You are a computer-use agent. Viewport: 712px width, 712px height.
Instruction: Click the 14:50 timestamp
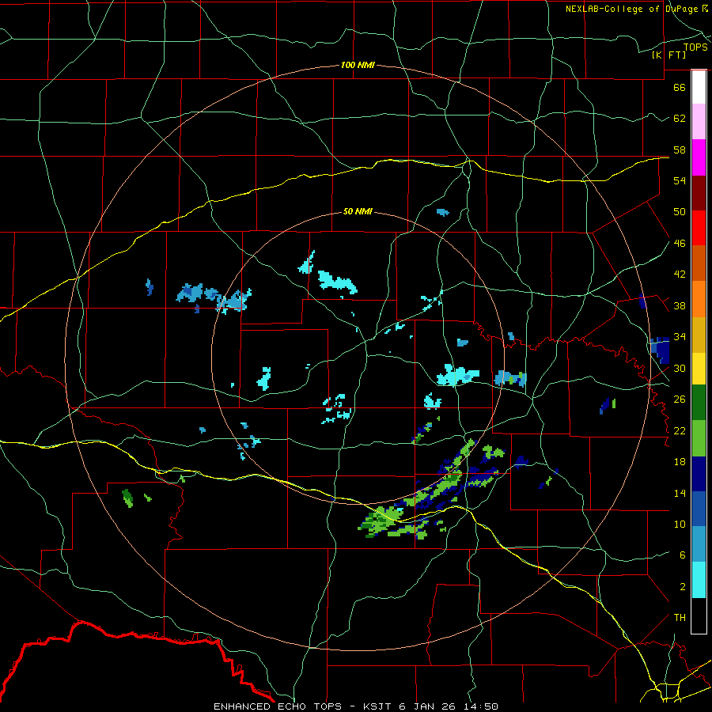click(483, 706)
